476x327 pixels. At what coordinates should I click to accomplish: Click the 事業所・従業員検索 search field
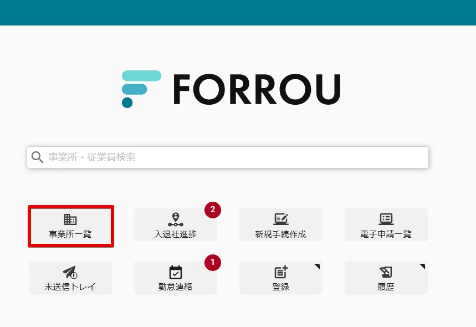pos(228,157)
